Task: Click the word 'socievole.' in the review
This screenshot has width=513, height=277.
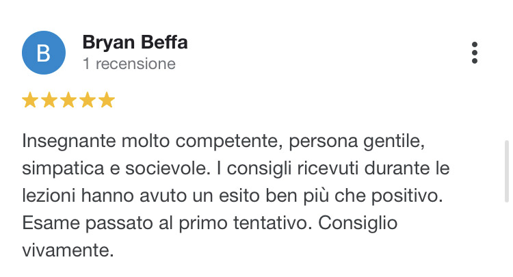Action: [168, 169]
